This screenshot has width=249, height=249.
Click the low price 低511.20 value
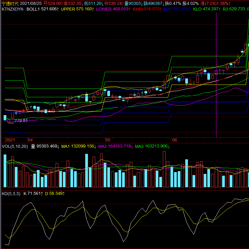[x=94, y=3]
